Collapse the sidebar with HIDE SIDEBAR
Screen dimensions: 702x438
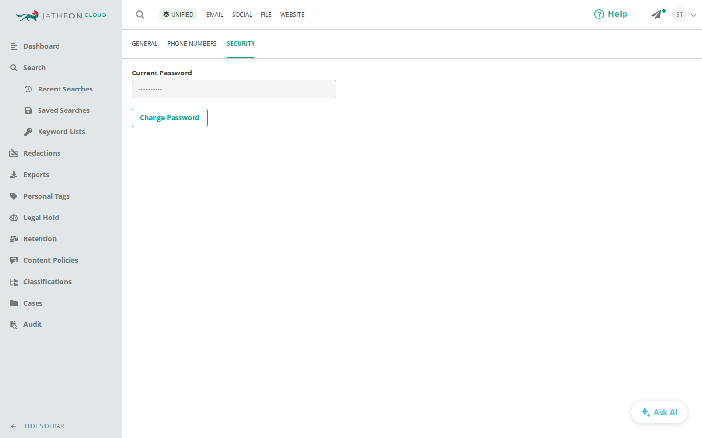point(37,426)
